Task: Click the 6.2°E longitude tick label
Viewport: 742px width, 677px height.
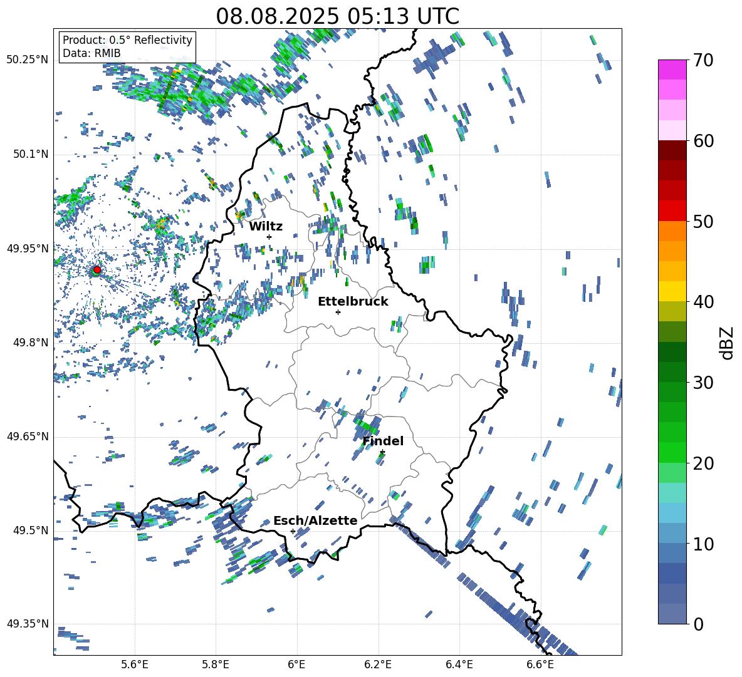Action: click(378, 664)
